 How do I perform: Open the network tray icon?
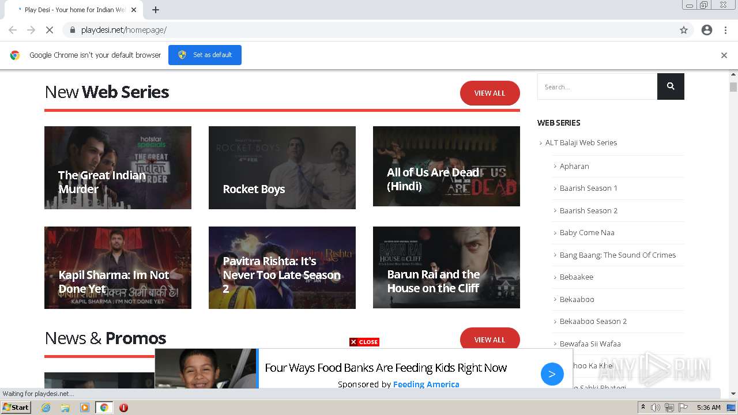[669, 408]
